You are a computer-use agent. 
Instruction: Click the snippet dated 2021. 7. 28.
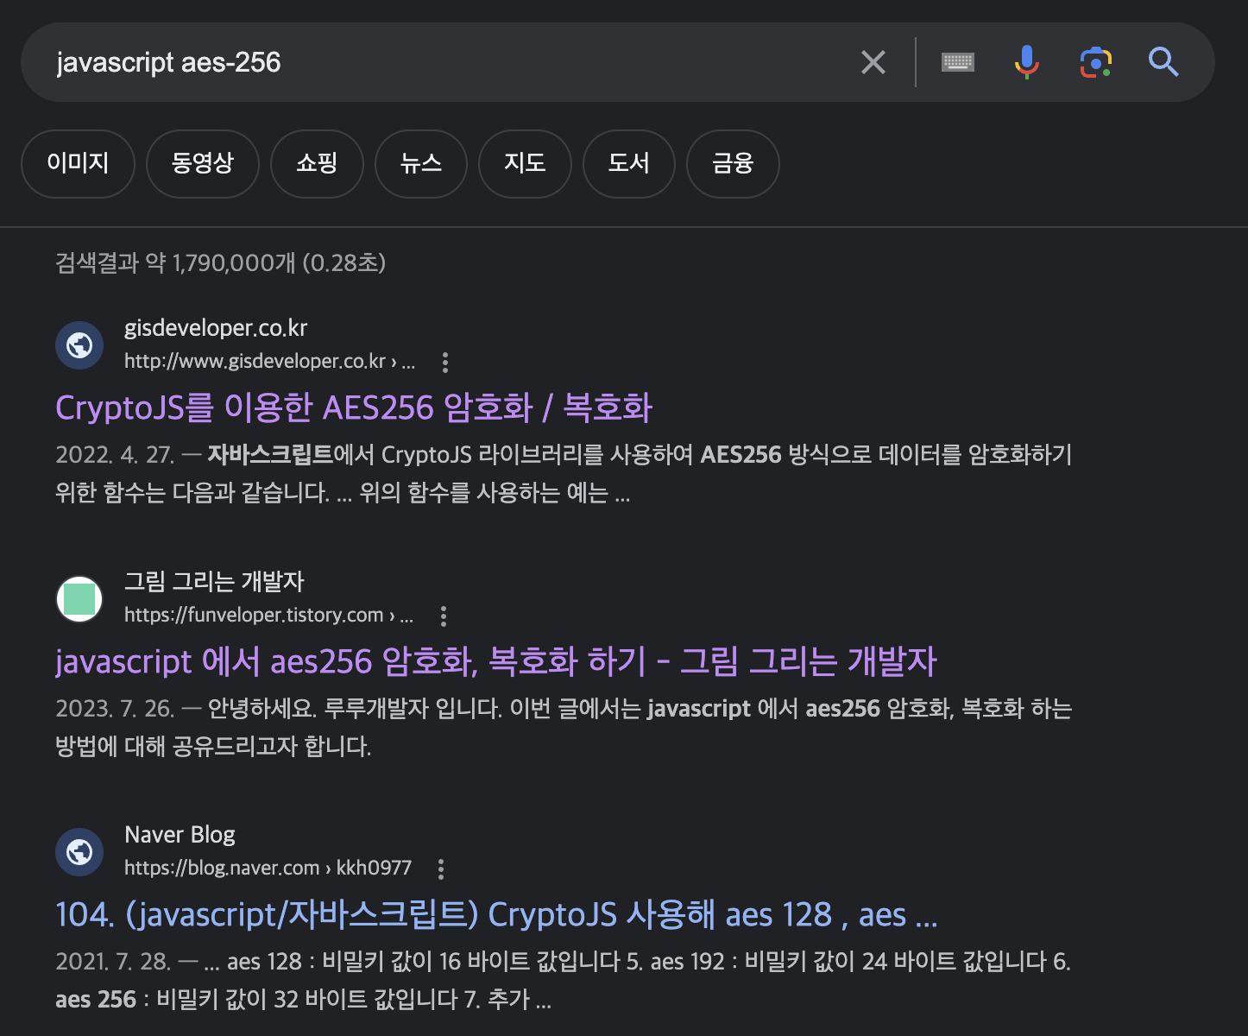pos(563,981)
